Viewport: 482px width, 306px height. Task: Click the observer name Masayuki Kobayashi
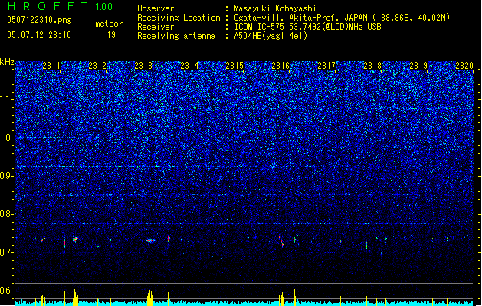(x=275, y=8)
